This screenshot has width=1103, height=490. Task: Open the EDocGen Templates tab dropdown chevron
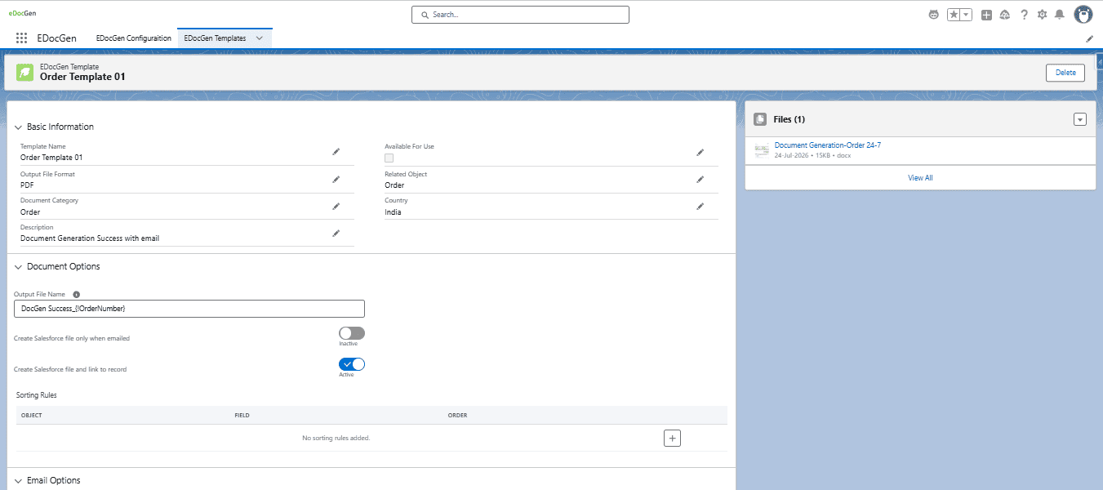(260, 38)
